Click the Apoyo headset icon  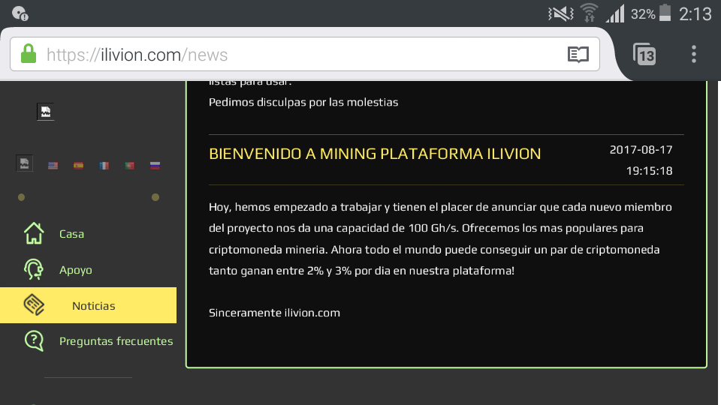pos(34,269)
